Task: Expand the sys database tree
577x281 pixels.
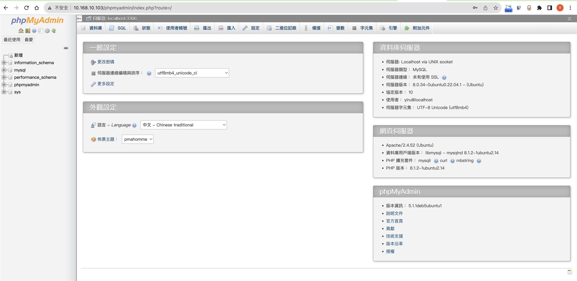Action: (4, 92)
